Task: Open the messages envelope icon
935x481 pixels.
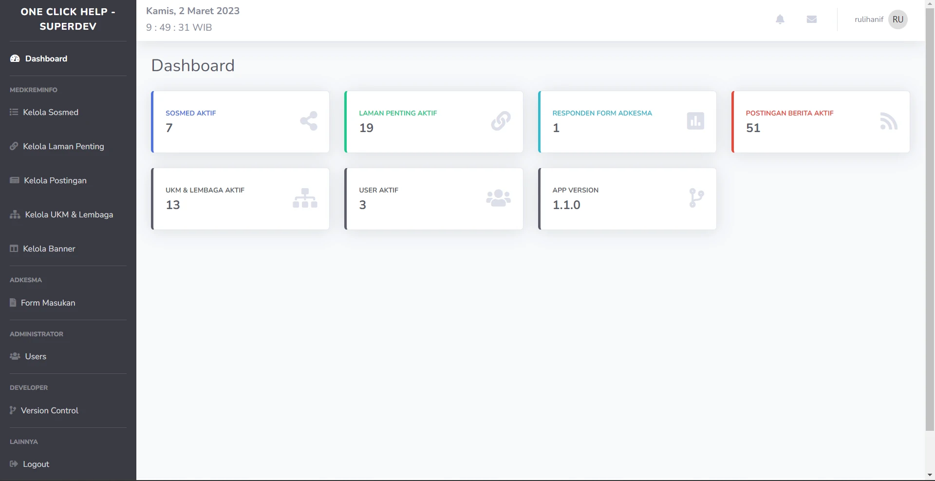Action: point(811,19)
